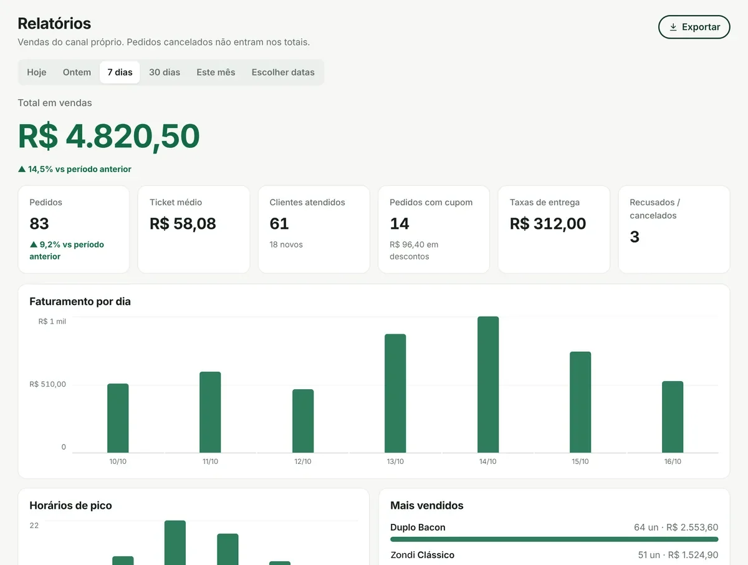Click the 22 axis label in peak chart

[x=34, y=525]
